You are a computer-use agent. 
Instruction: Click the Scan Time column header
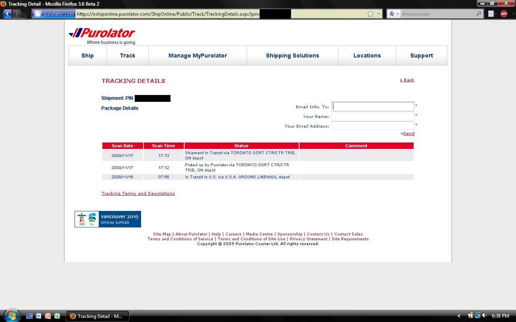[164, 146]
